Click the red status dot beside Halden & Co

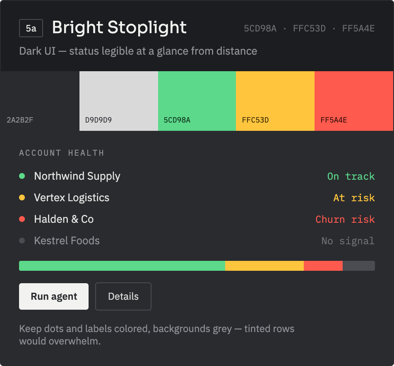coord(22,219)
